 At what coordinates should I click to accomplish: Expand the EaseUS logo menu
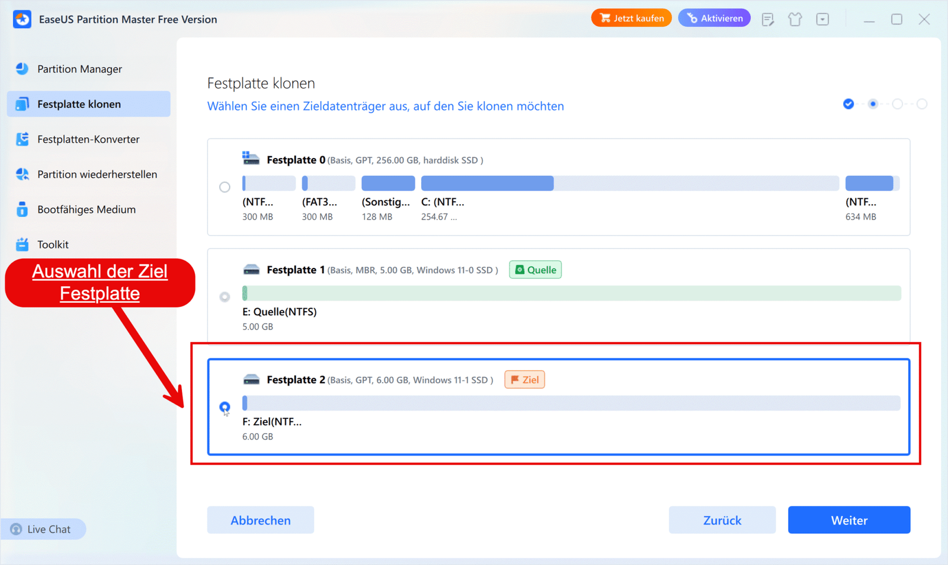pos(22,19)
